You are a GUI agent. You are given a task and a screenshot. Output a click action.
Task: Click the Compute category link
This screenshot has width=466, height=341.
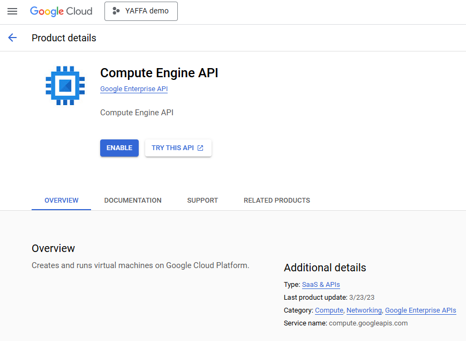[x=329, y=310]
